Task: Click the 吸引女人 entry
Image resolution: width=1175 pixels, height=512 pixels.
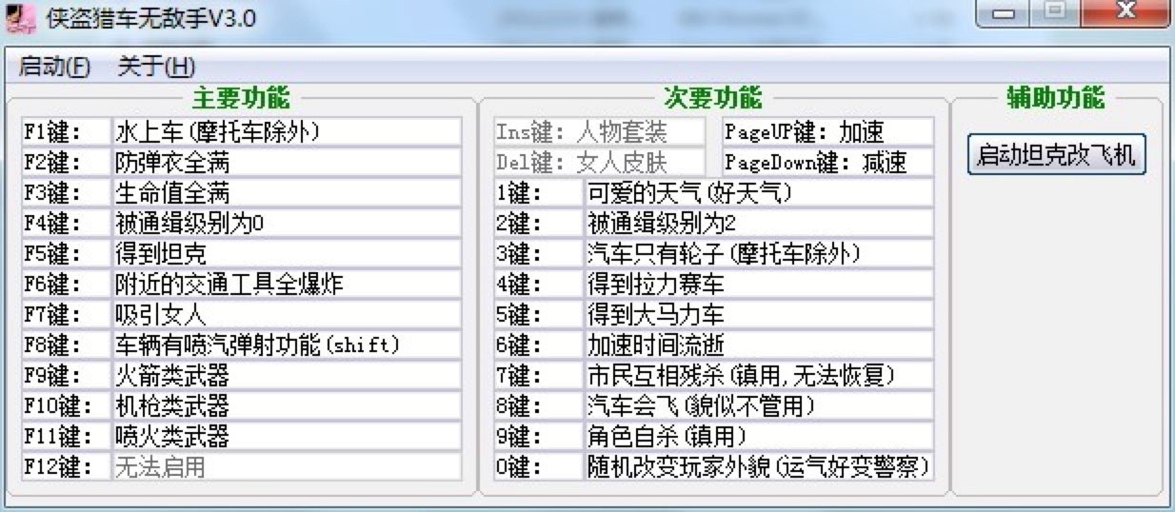Action: (x=287, y=315)
